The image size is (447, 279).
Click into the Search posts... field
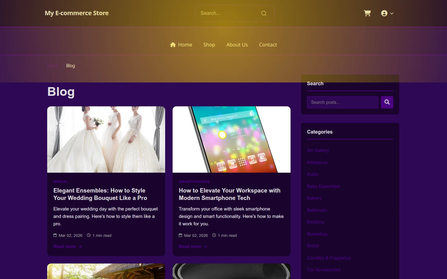(x=343, y=102)
